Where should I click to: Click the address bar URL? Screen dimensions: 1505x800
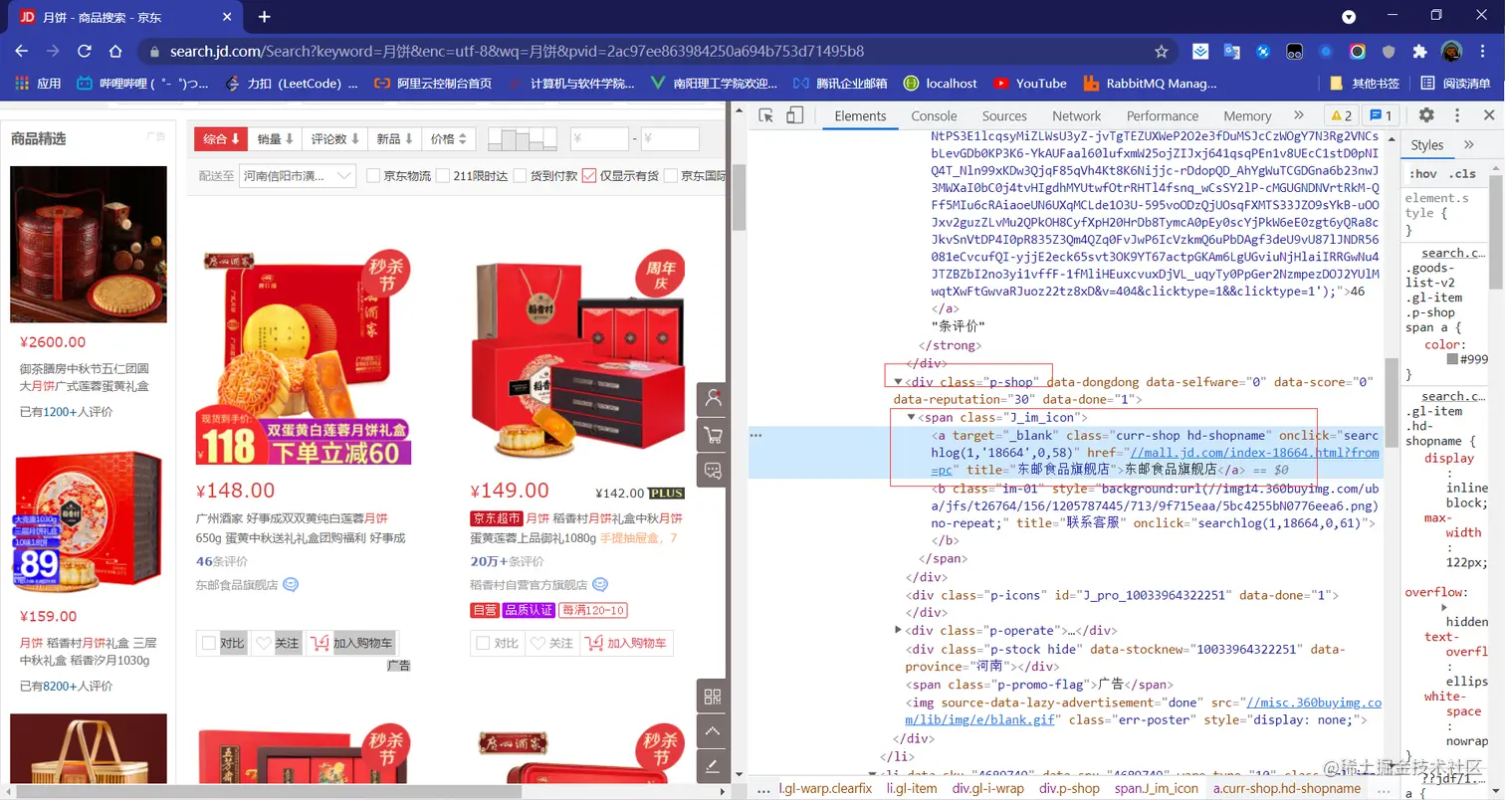pos(517,51)
